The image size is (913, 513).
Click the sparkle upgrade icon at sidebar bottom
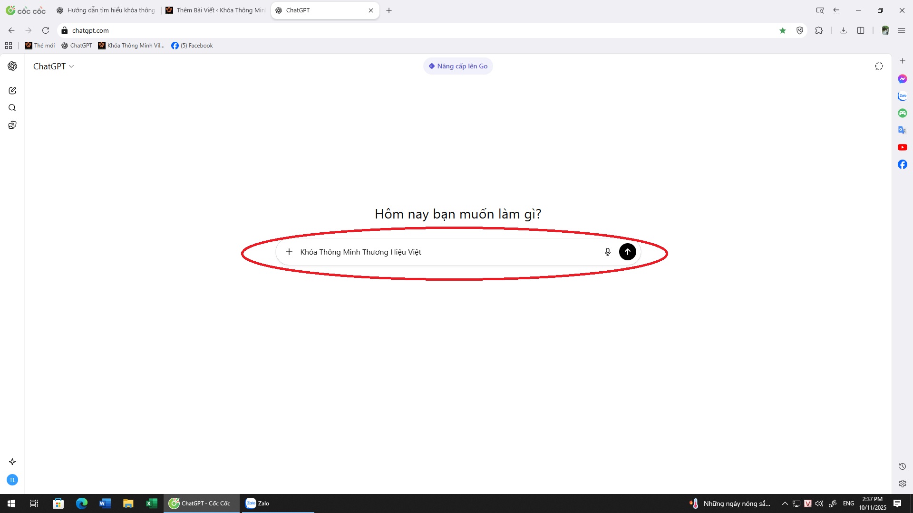12,462
